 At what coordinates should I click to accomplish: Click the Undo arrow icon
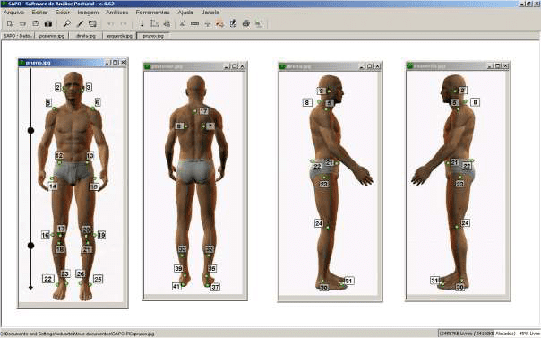point(111,24)
